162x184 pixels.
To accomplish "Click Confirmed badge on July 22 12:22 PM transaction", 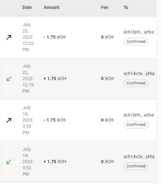I will click(x=136, y=42).
